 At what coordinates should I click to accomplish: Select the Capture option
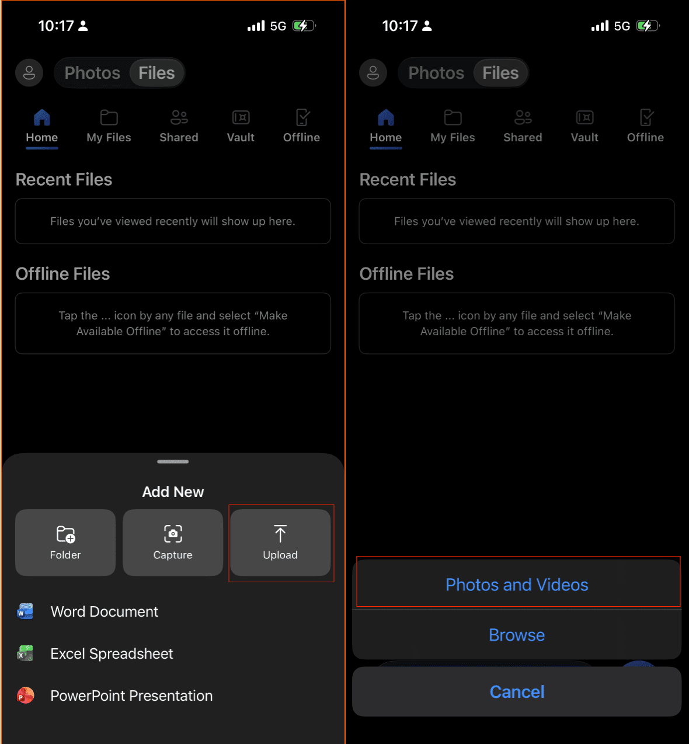[x=172, y=542]
